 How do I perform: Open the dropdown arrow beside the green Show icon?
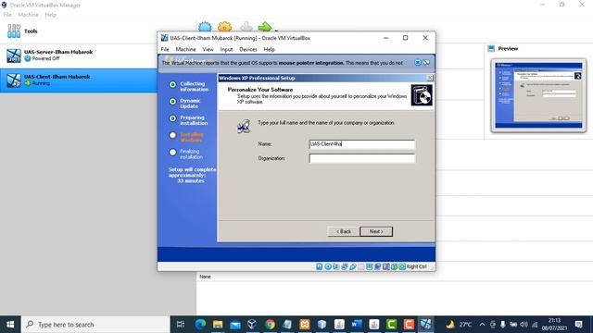[276, 30]
